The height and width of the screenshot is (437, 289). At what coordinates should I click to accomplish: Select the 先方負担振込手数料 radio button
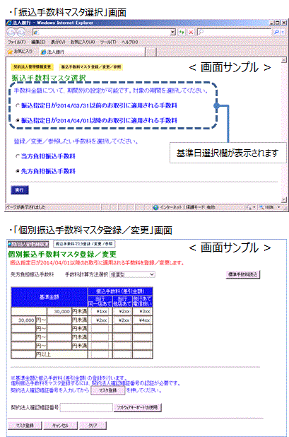pyautogui.click(x=18, y=171)
